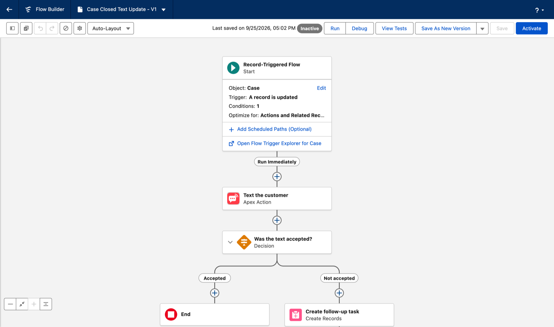Click Save As New Version
Viewport: 554px width, 327px height.
(446, 28)
